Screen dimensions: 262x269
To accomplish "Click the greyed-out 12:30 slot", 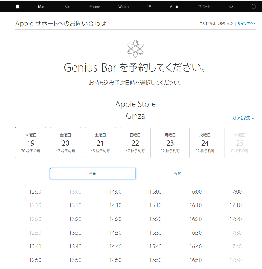I will (x=35, y=233).
